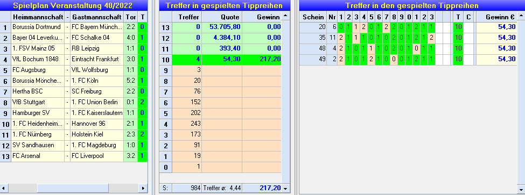Viewport: 525px width, 195px height.
Task: Click the Tor column header in the Spielplan
Action: pos(131,17)
